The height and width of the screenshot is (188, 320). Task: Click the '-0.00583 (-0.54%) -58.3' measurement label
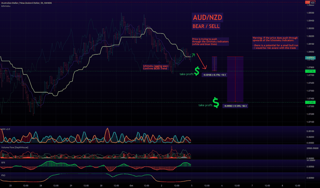click(x=235, y=106)
